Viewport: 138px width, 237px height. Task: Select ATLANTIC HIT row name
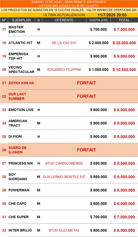point(20,43)
